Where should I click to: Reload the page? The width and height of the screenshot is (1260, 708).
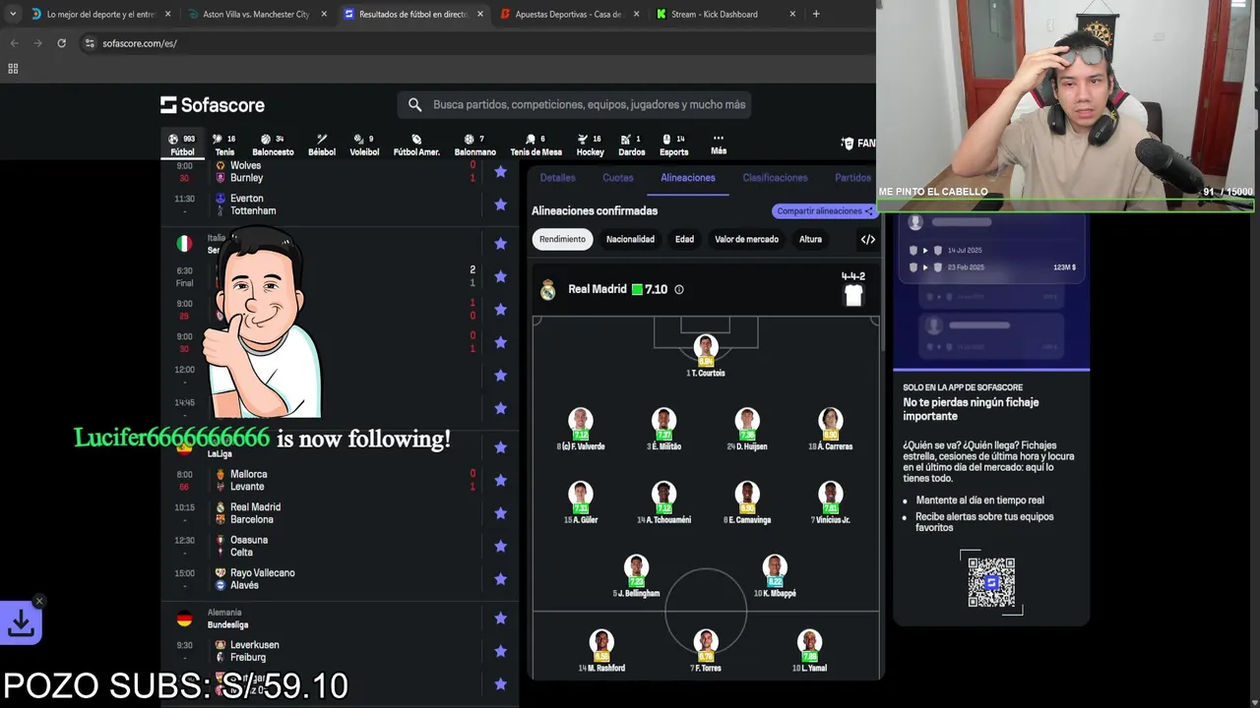[x=61, y=43]
